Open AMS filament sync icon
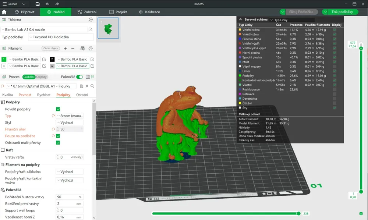This screenshot has height=220, width=368. coord(82,48)
